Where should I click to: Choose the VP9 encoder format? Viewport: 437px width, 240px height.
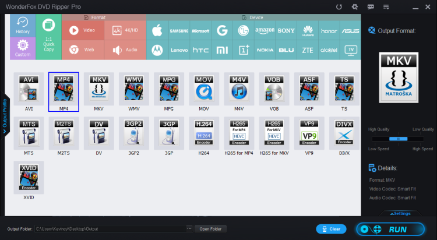[x=309, y=135]
